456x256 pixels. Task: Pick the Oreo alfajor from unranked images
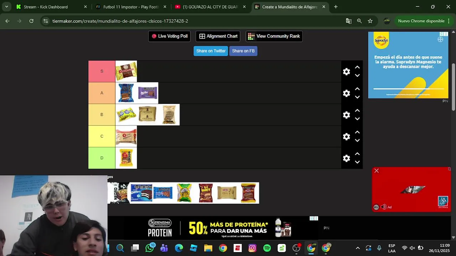(x=141, y=193)
